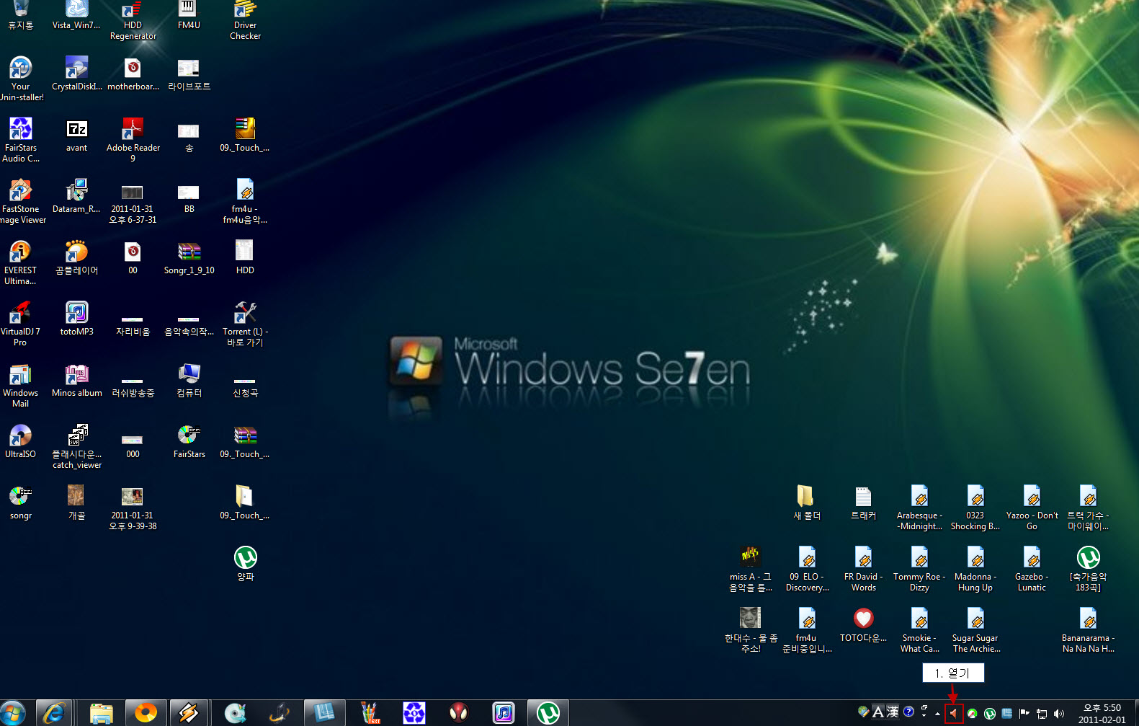Open the TOTO다운 heart icon
This screenshot has height=726, width=1139.
(x=863, y=625)
